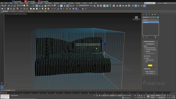Open the Motion tab in command panel
176x99 pixels.
pos(152,15)
